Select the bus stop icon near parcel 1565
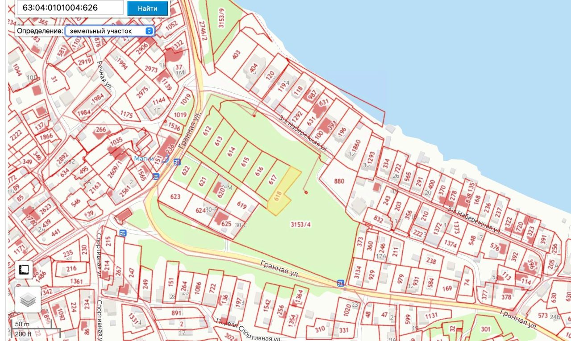This screenshot has height=341, width=571. [x=156, y=176]
